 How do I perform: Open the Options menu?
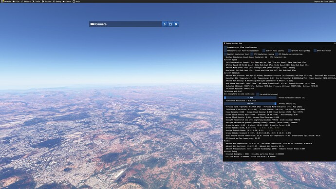tap(46, 1)
